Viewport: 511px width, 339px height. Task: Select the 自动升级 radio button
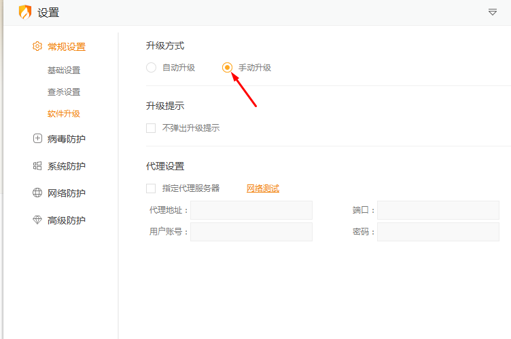(151, 68)
